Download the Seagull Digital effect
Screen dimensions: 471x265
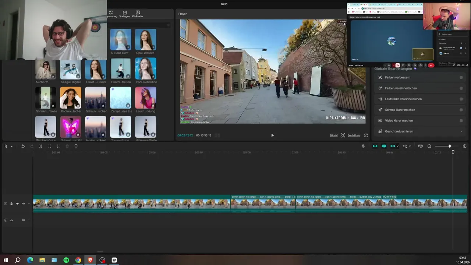(x=78, y=76)
